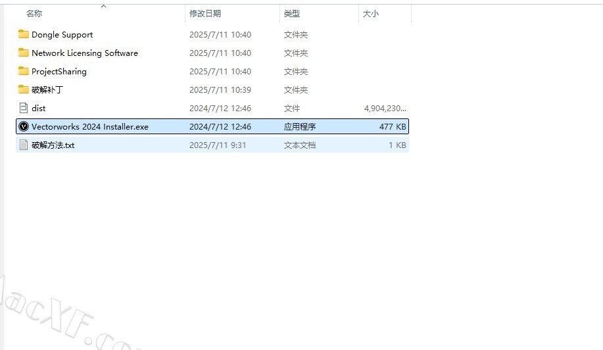Click the 文件 type cell of dist
The width and height of the screenshot is (603, 350).
[x=291, y=108]
